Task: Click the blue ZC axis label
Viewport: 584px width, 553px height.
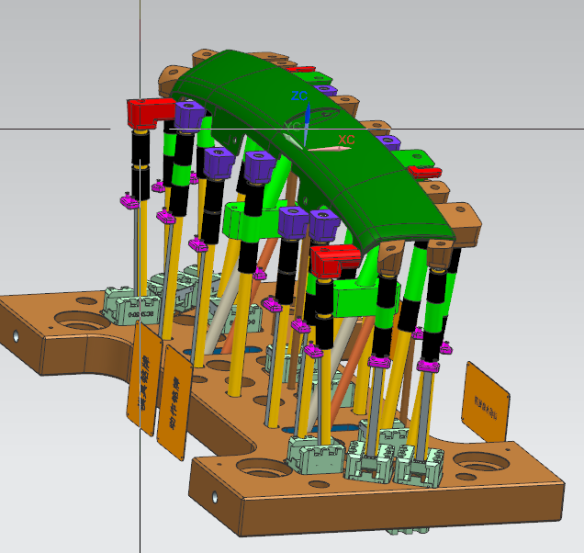Action: [x=299, y=96]
